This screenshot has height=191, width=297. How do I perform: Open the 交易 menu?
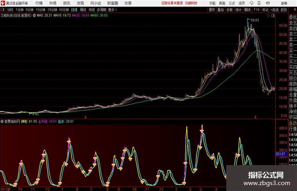[x=128, y=3]
